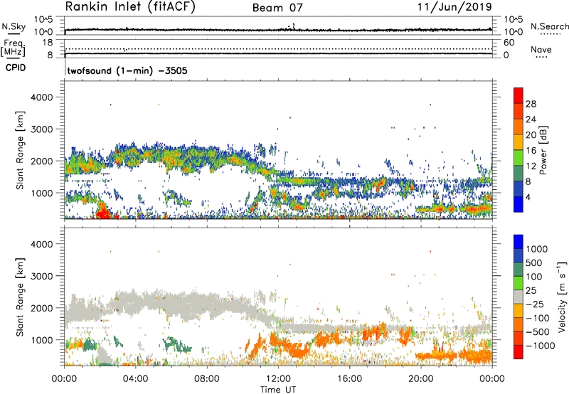569x394 pixels.
Task: Click the '28' power colorbar tick
Action: (531, 104)
